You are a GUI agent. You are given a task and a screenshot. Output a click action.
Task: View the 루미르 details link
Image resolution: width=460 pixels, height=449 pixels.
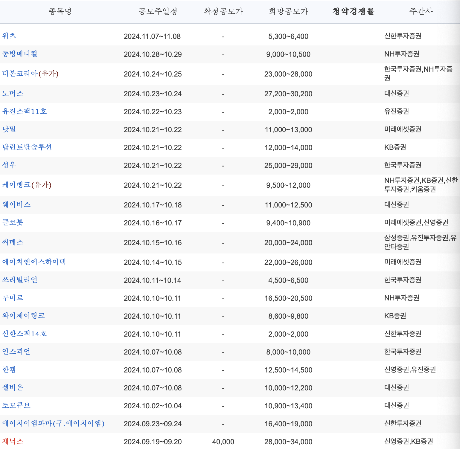point(13,298)
